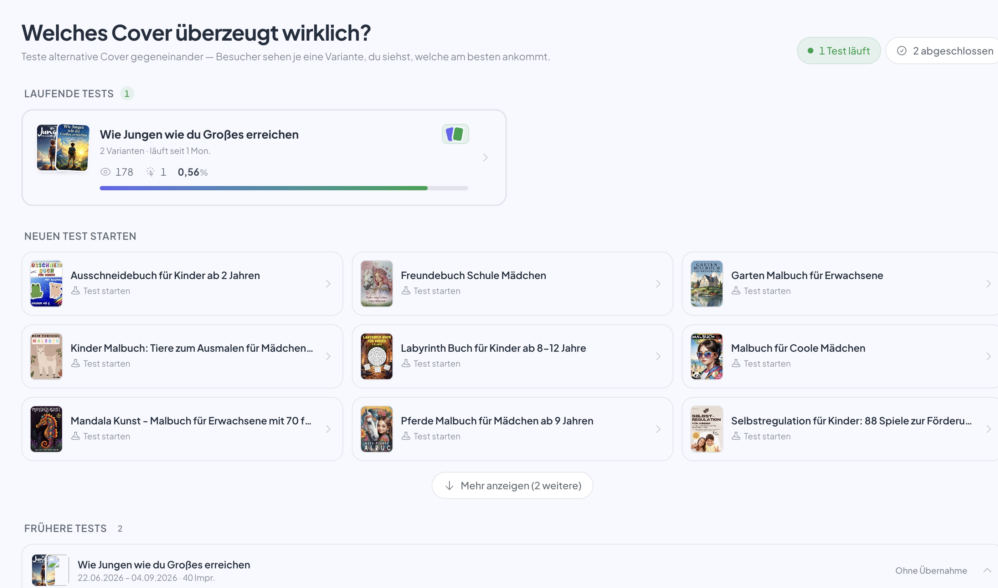Viewport: 998px width, 588px height.
Task: Click flask icon under Selbstregulation für Kinder
Action: [736, 436]
